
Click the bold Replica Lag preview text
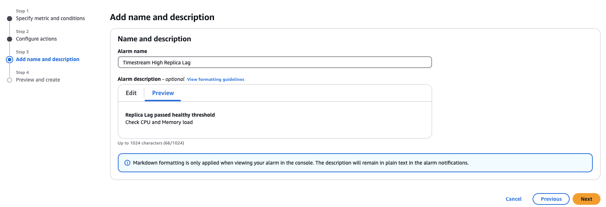point(170,115)
